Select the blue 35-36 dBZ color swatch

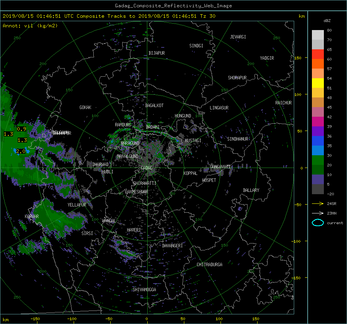pos(318,141)
